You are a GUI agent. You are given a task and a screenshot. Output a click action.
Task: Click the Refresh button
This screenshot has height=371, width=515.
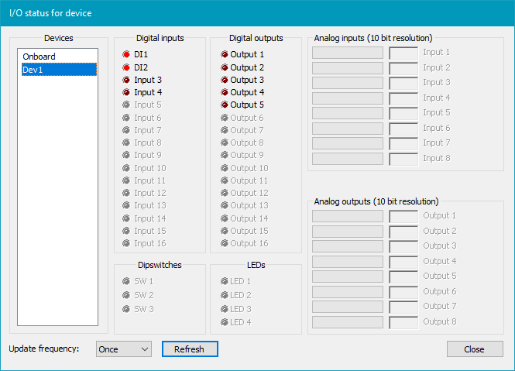point(190,349)
